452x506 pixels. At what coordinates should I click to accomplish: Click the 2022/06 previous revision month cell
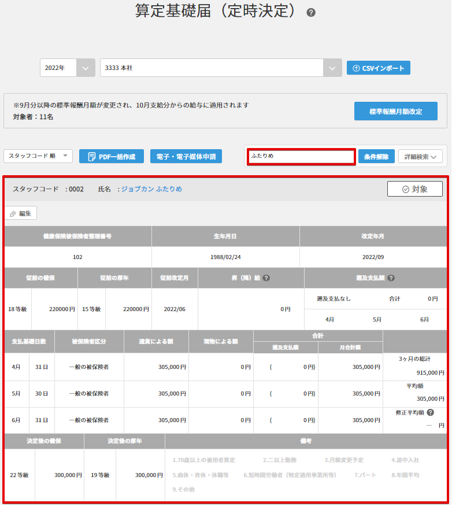(175, 309)
